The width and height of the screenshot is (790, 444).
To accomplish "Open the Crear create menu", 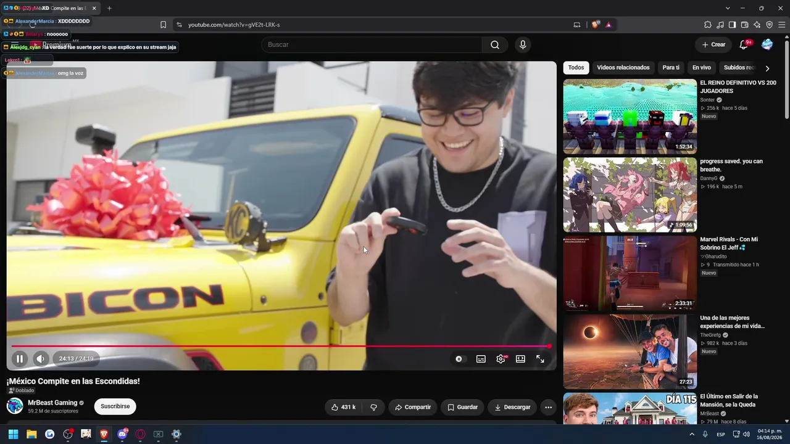I will pos(713,44).
